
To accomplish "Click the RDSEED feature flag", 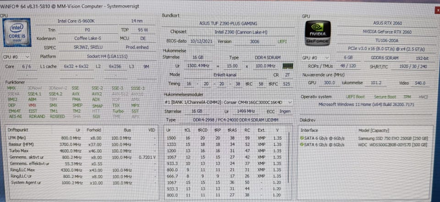I will [57, 116].
